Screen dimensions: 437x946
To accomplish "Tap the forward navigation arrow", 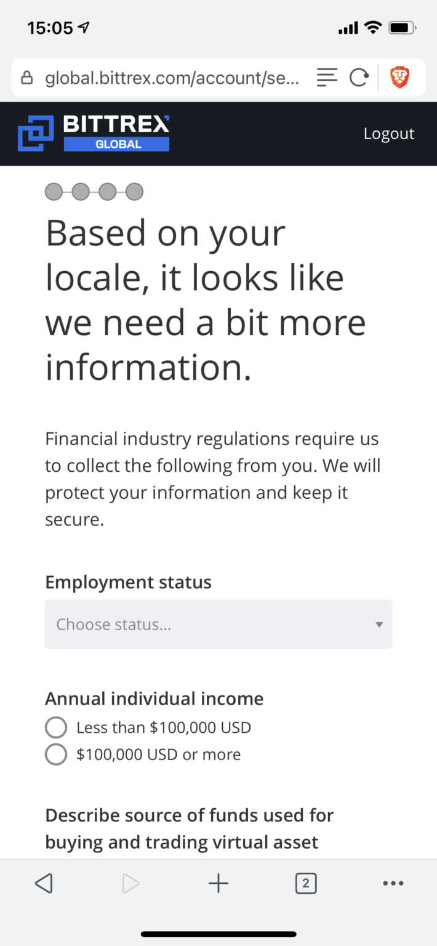I will 130,884.
